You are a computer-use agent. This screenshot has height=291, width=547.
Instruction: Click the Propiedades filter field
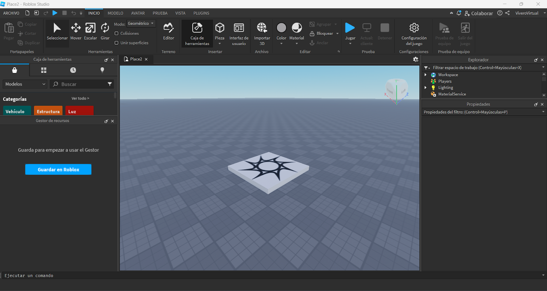click(x=484, y=112)
